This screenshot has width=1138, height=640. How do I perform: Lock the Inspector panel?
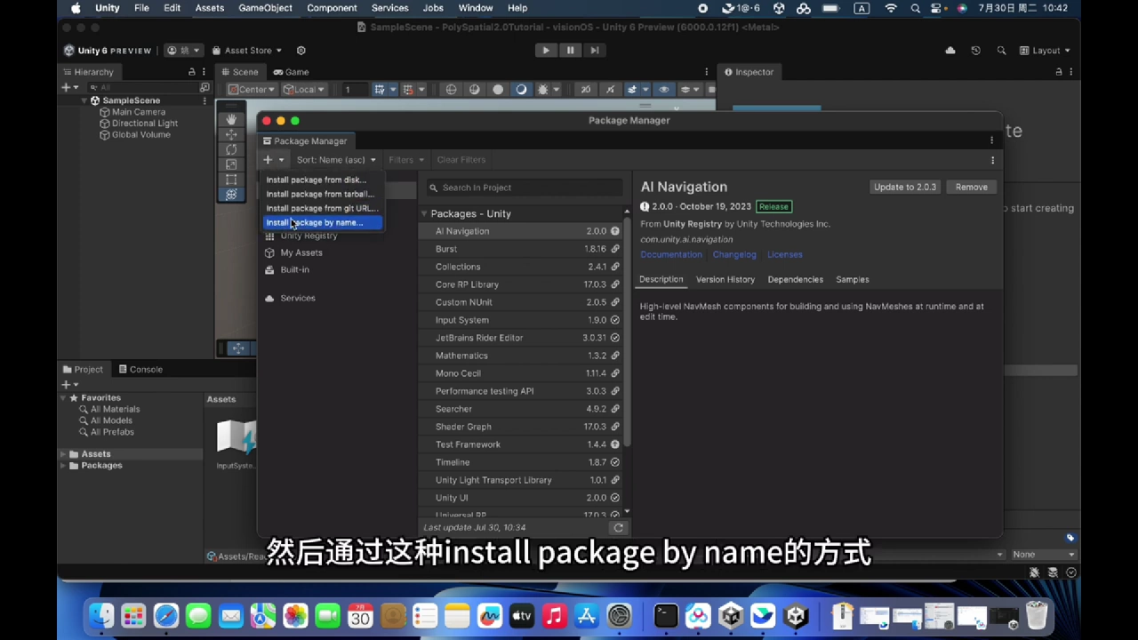pos(1058,72)
